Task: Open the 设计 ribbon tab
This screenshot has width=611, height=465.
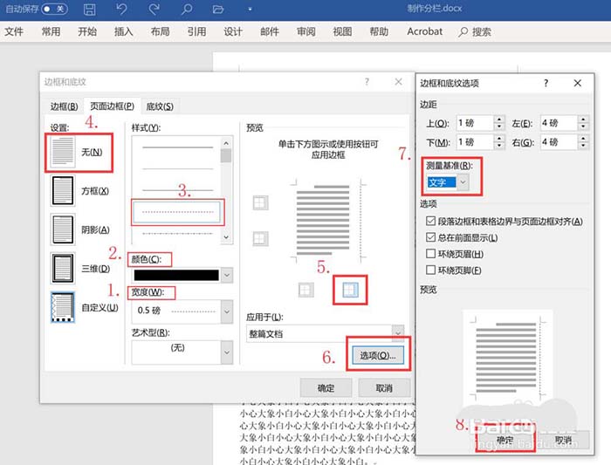Action: [x=233, y=31]
